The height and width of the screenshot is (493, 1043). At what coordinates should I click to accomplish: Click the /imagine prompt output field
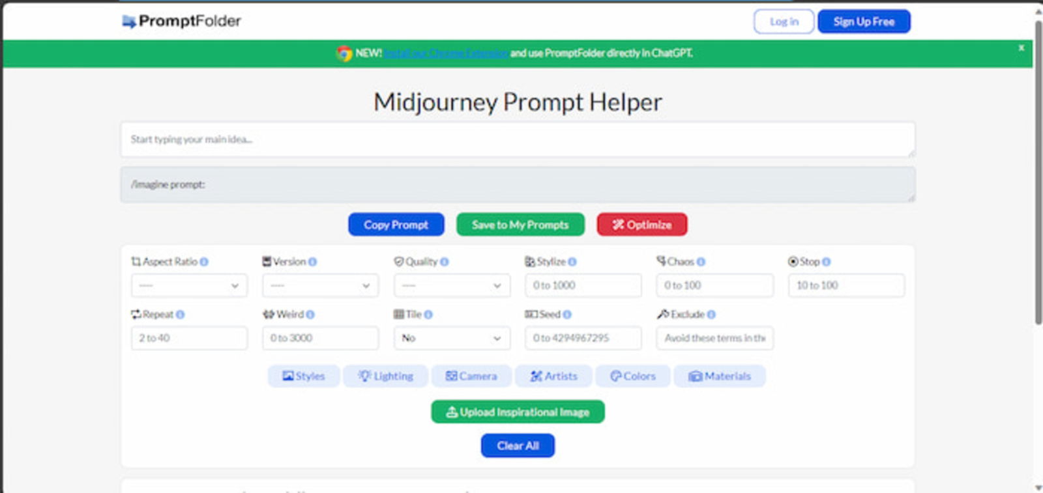click(518, 184)
